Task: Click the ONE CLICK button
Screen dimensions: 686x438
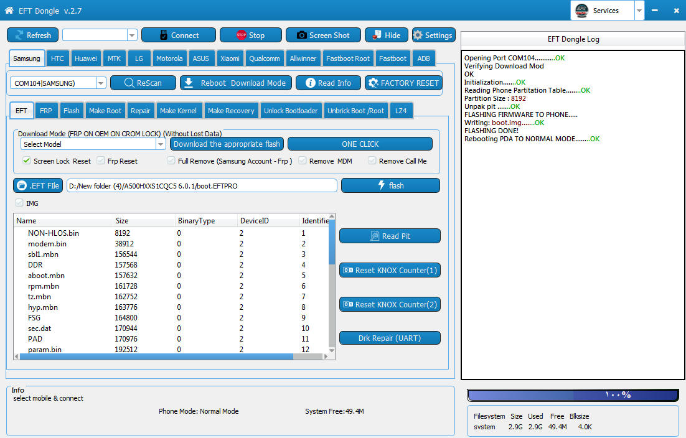Action: [360, 144]
